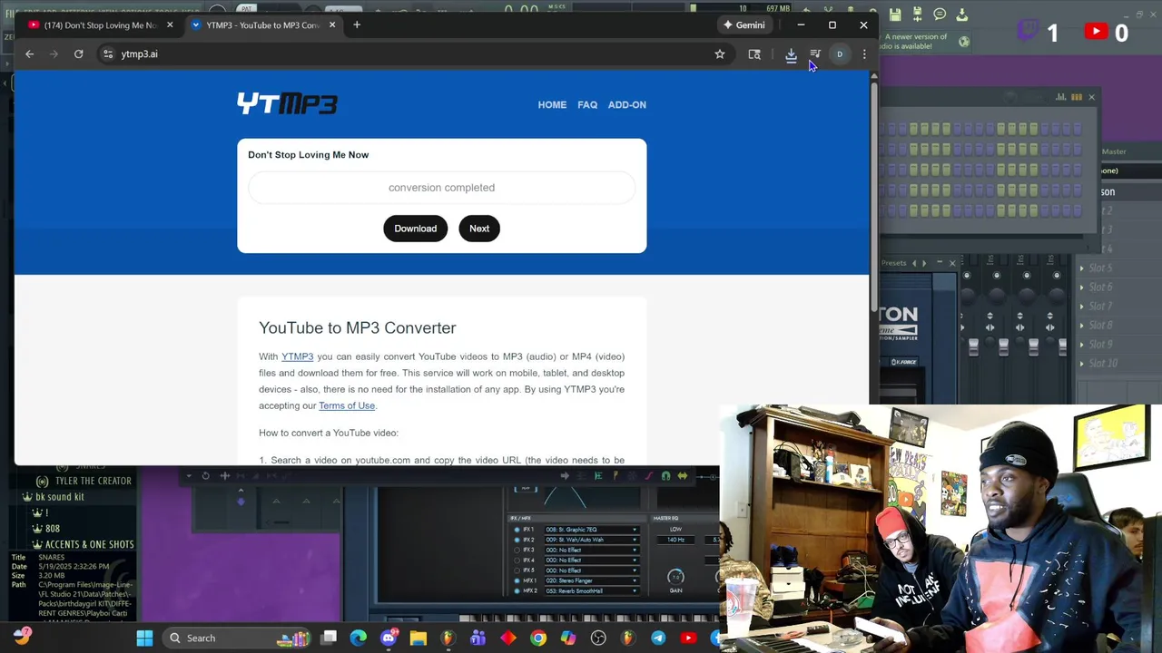Follow the YTMP3 hyperlink in the description
1162x653 pixels.
(297, 356)
